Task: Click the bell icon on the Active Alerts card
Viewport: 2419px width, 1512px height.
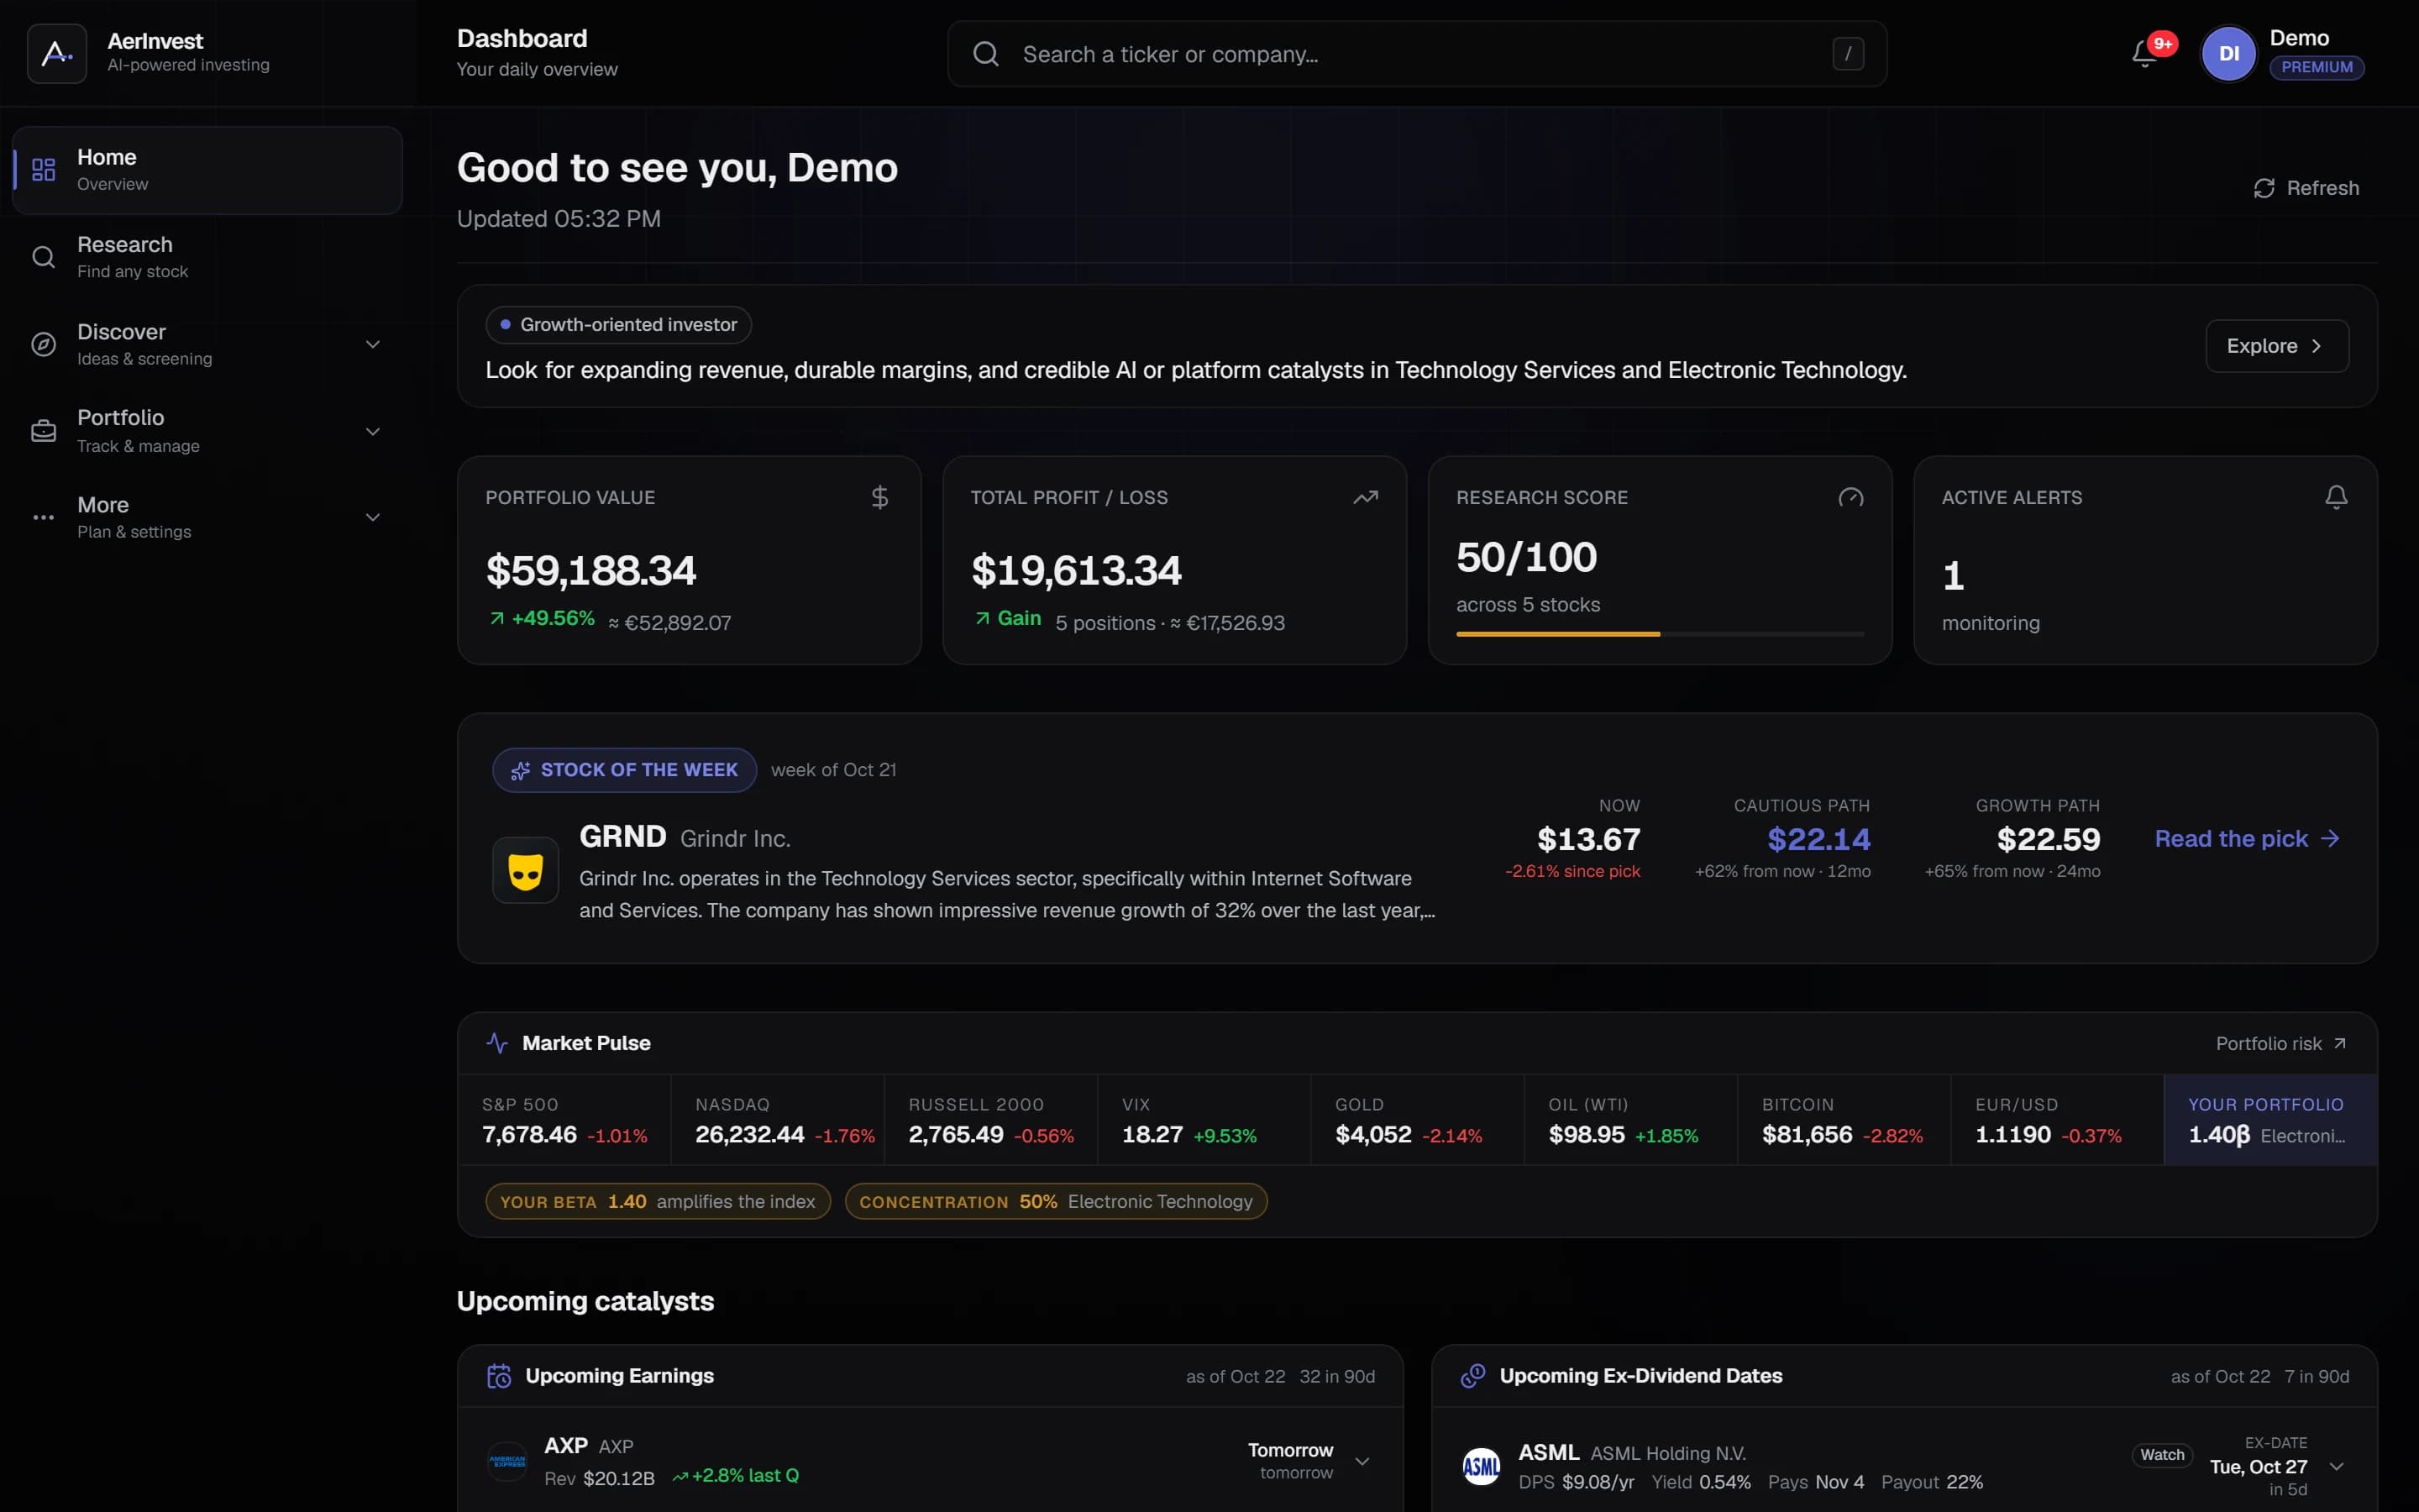Action: point(2336,497)
